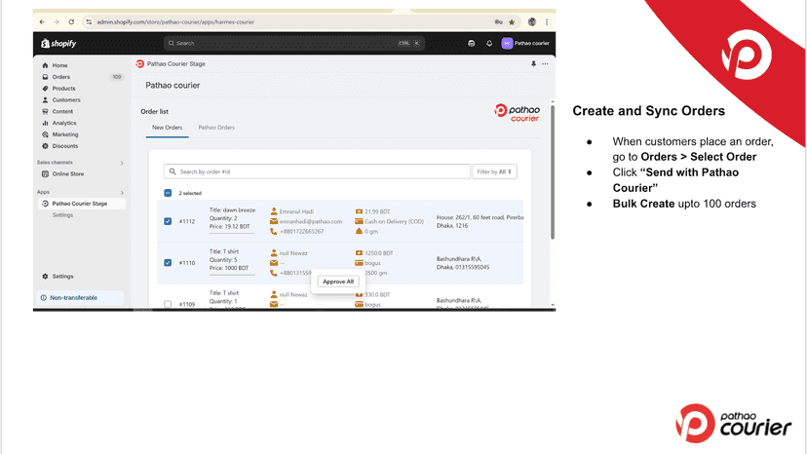Open browser profile avatar icon
The width and height of the screenshot is (807, 454).
tap(531, 22)
